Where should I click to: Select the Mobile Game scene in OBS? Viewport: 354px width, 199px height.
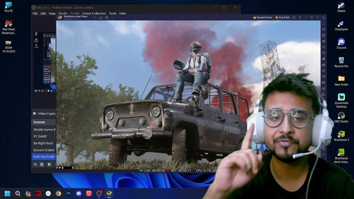44,129
